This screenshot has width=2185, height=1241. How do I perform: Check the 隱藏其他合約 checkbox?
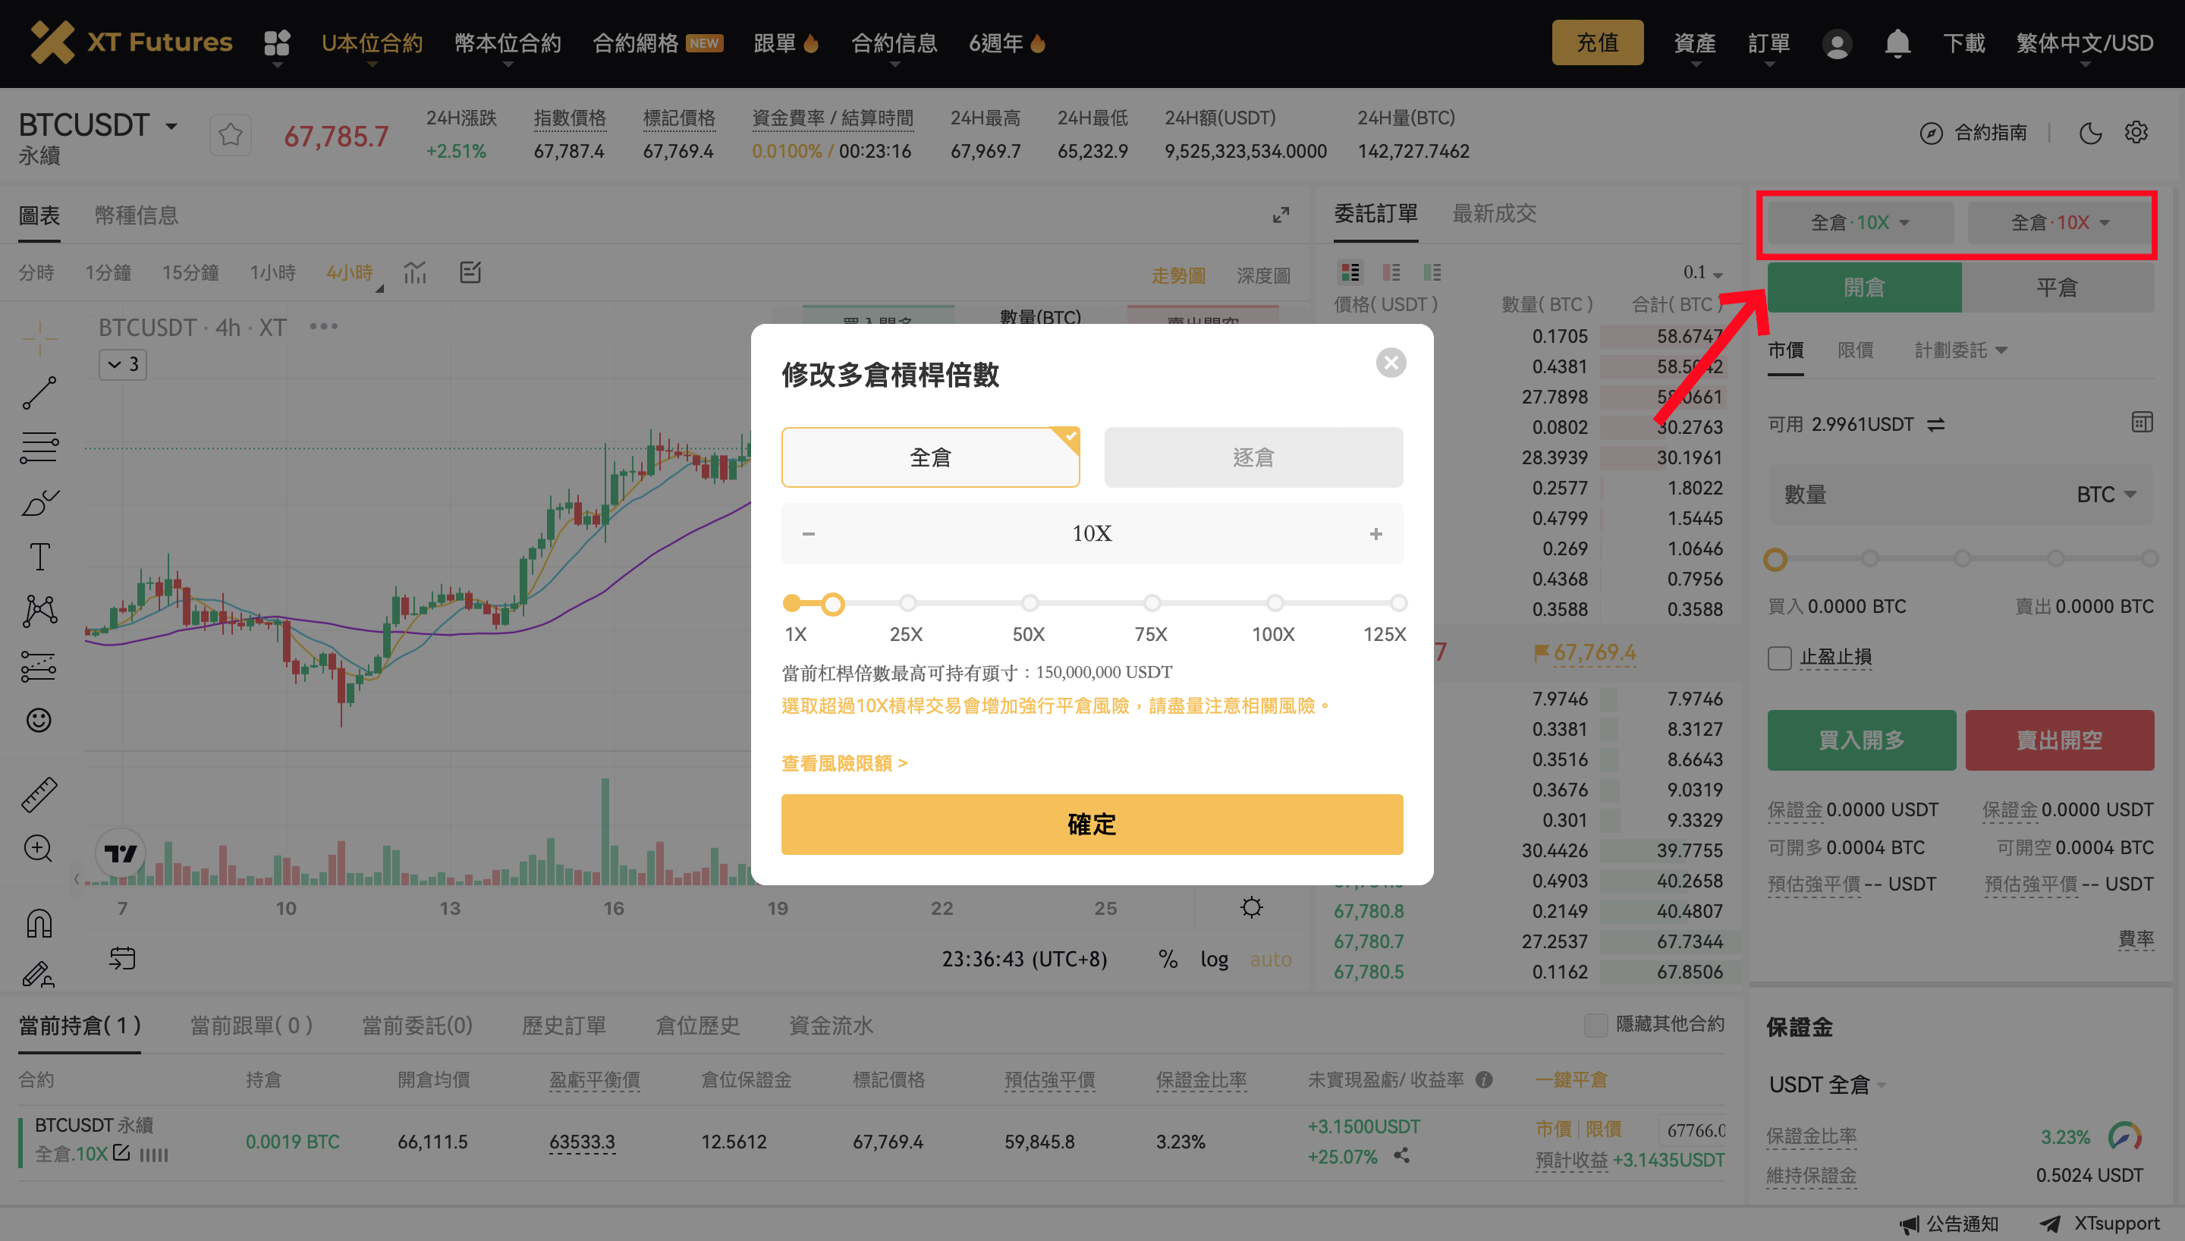coord(1597,1026)
